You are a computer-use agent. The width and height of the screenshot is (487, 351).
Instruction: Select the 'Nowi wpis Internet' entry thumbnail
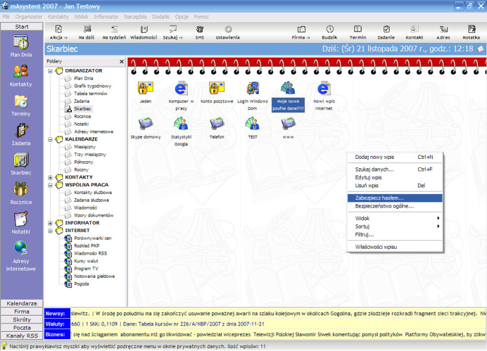(x=323, y=88)
